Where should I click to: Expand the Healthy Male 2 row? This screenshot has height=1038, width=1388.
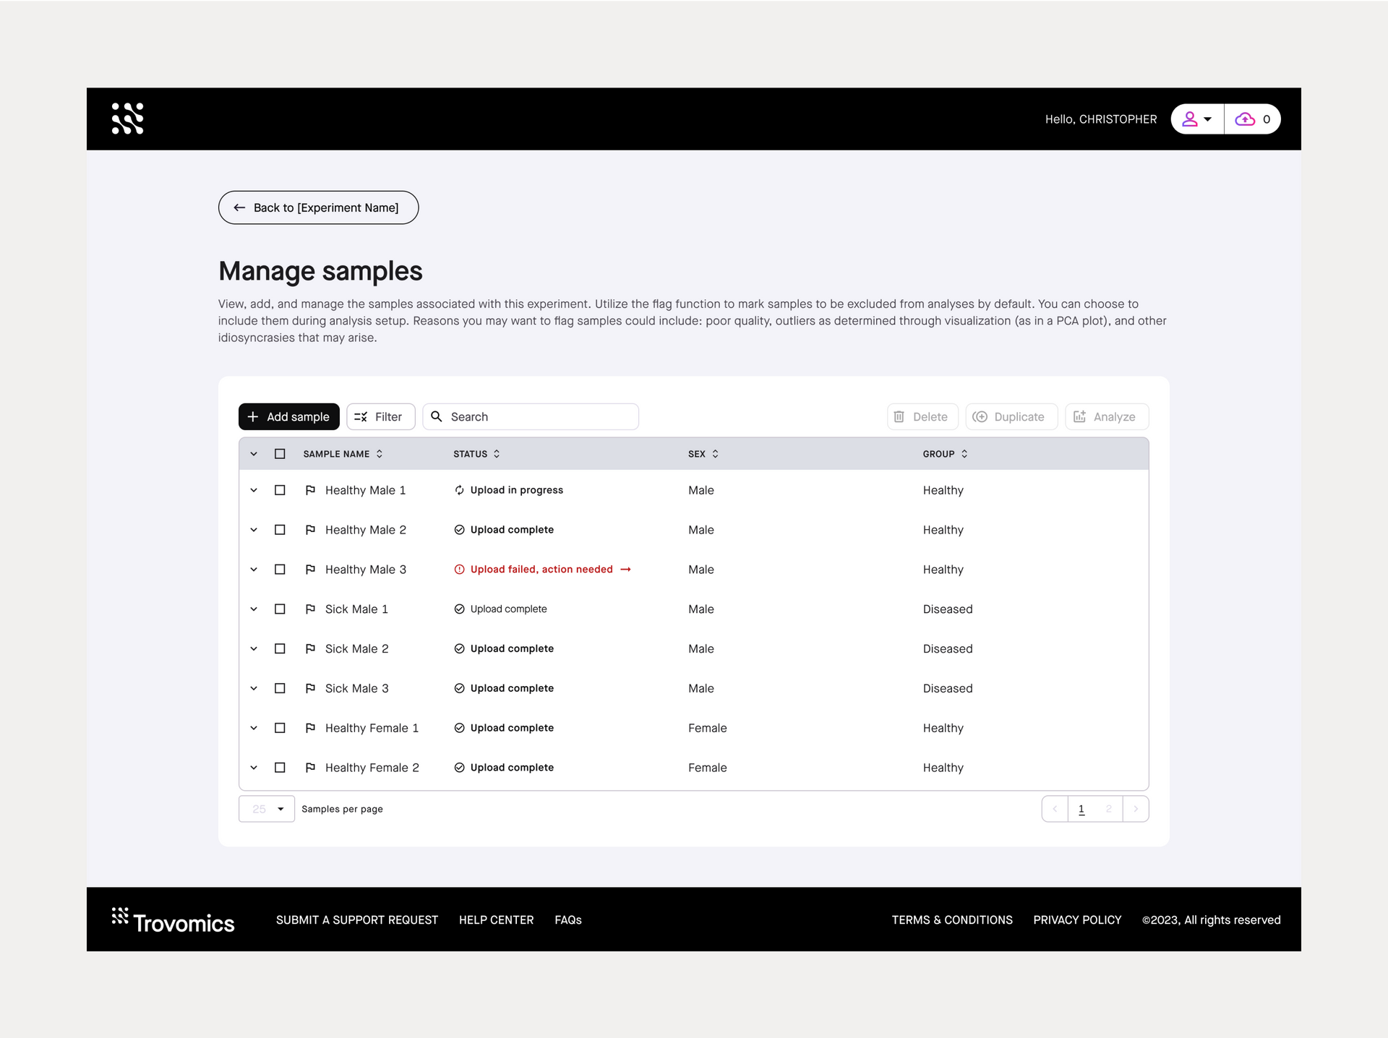pos(254,530)
